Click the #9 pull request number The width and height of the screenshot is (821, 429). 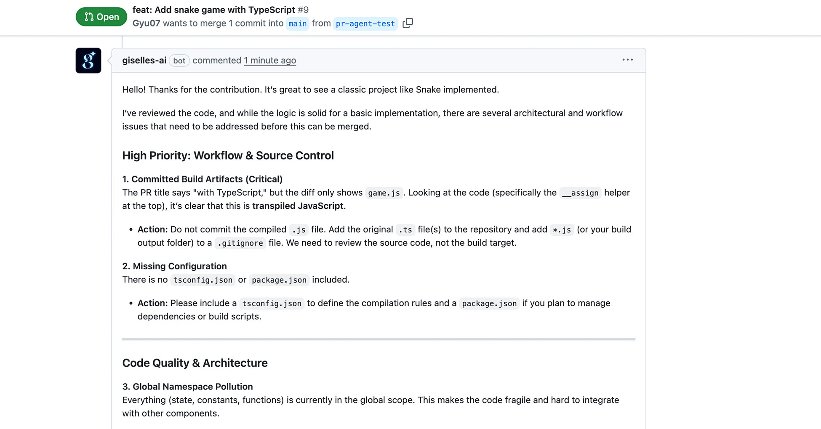(303, 10)
